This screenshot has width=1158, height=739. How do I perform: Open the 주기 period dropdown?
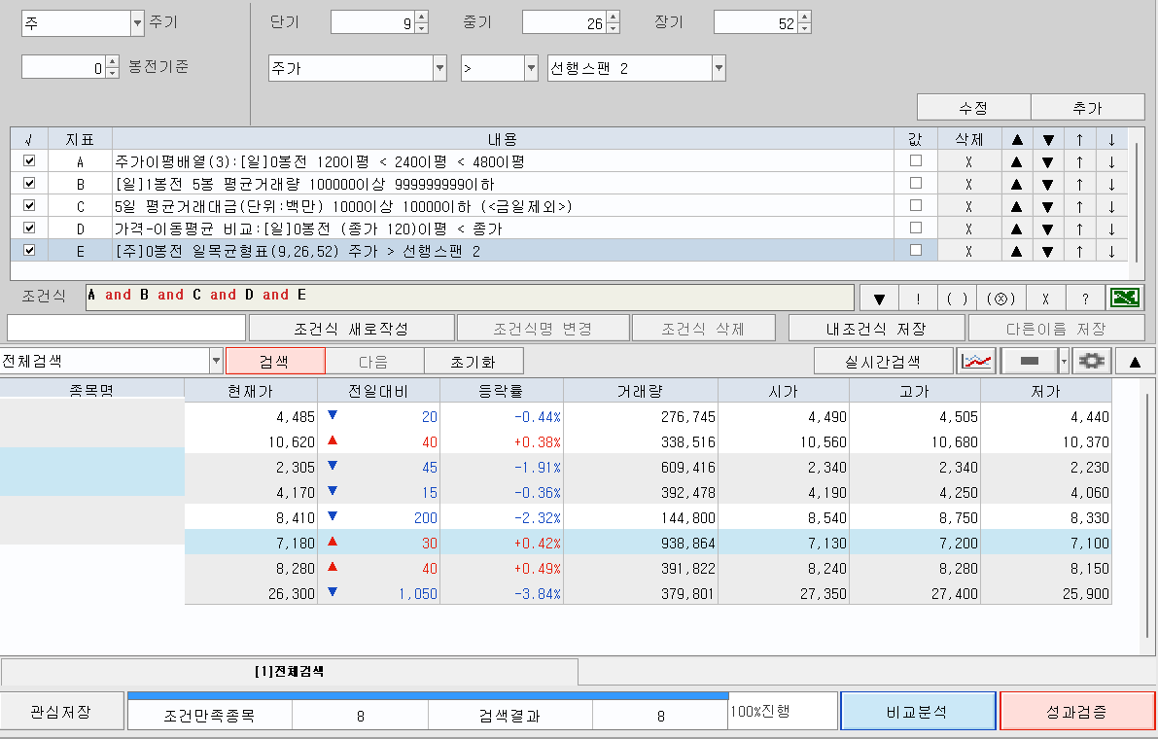click(x=137, y=23)
